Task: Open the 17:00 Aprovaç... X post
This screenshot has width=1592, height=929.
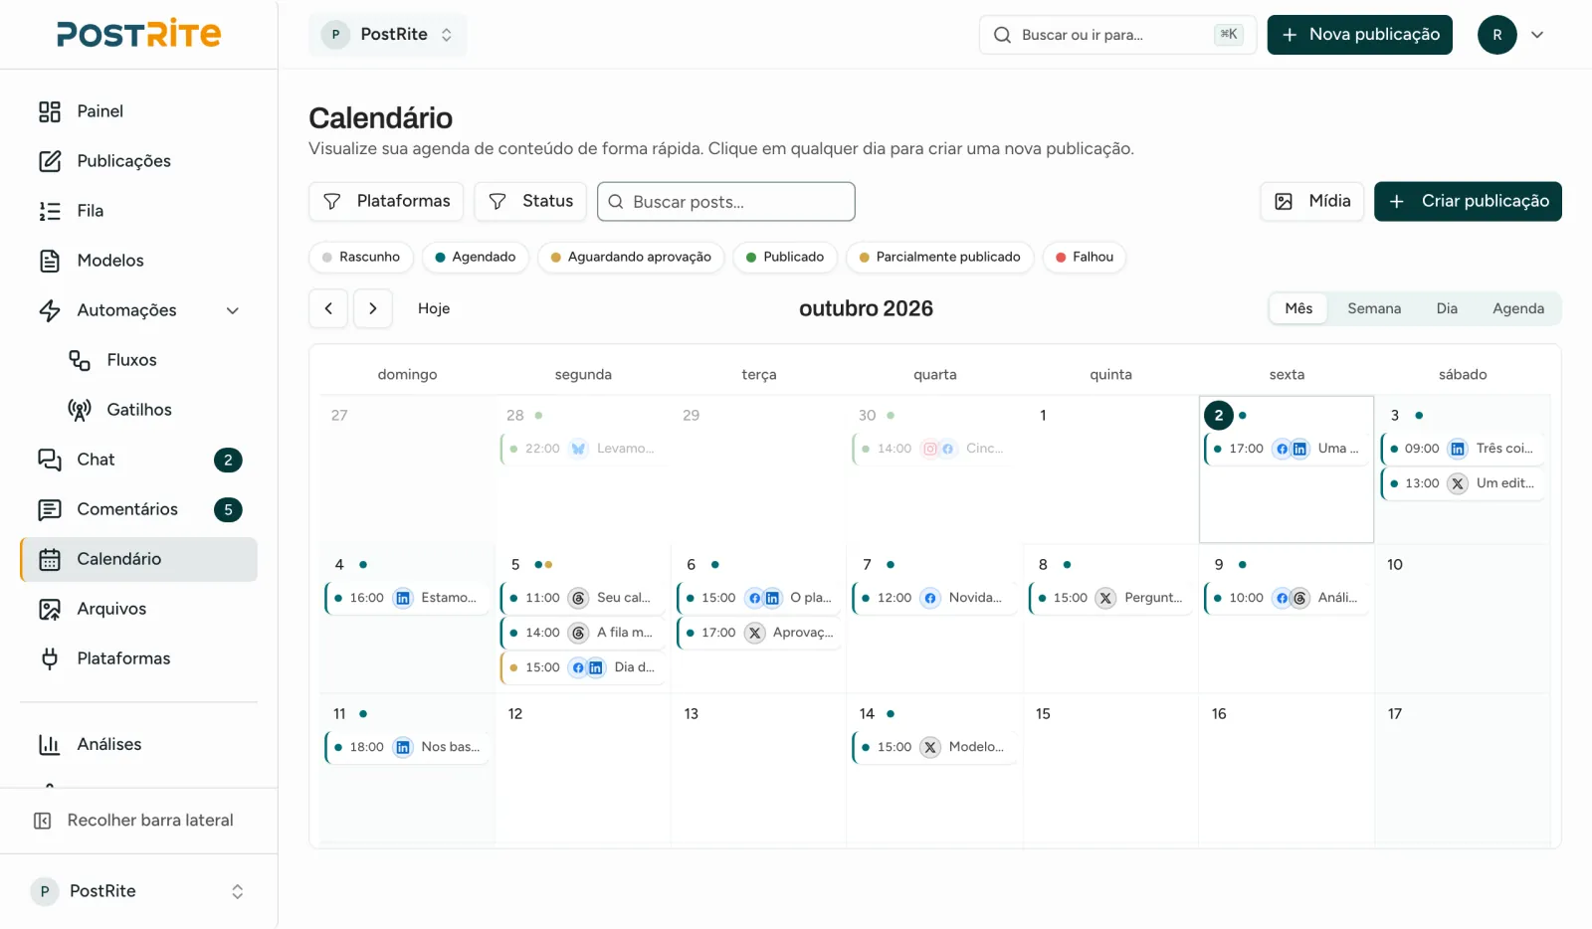Action: [759, 633]
